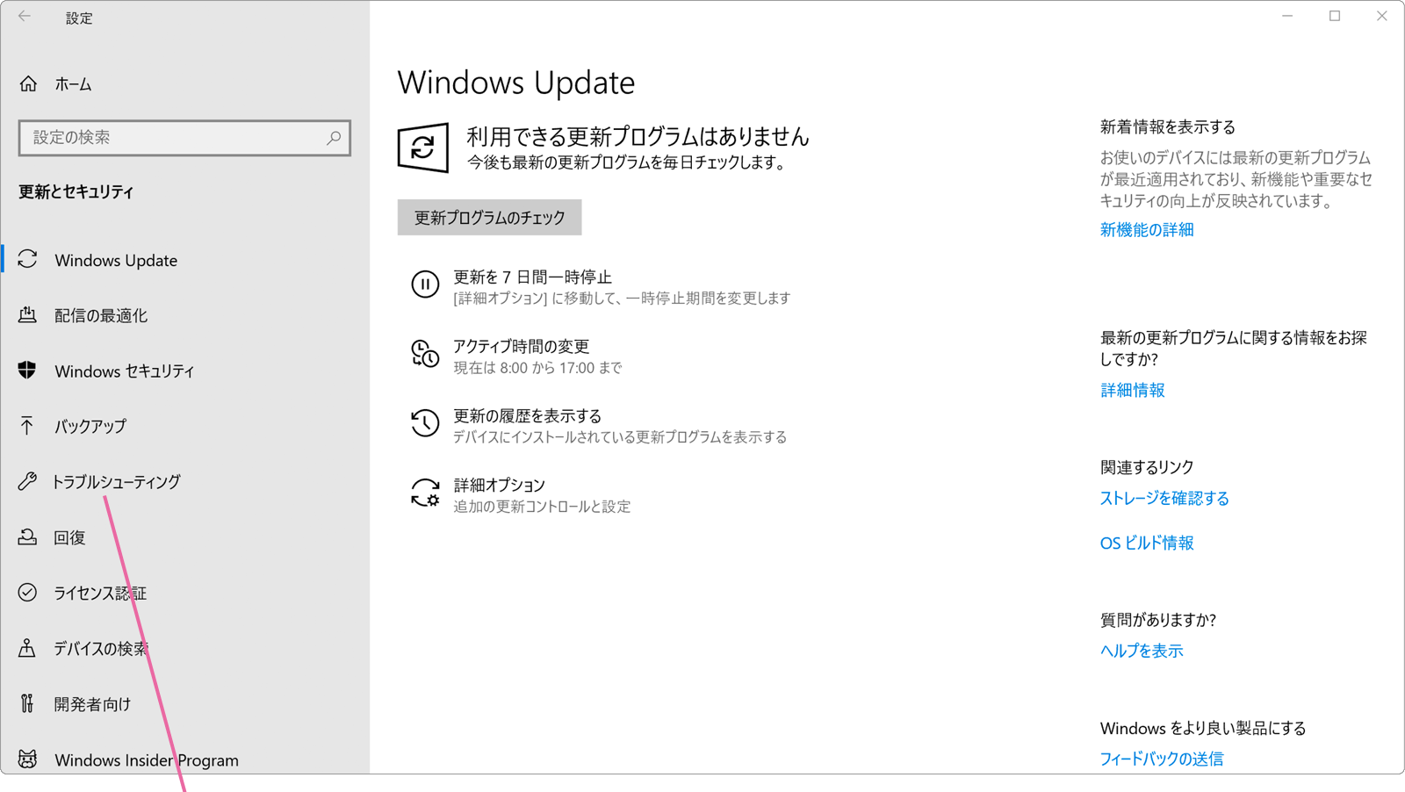Click the clock icon for アクティブ時間の変更
Screen dimensions: 1405x792
[x=425, y=354]
